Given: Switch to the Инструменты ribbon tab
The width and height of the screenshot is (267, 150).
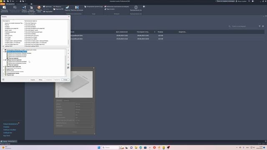Looking at the screenshot, I should point(10,4).
